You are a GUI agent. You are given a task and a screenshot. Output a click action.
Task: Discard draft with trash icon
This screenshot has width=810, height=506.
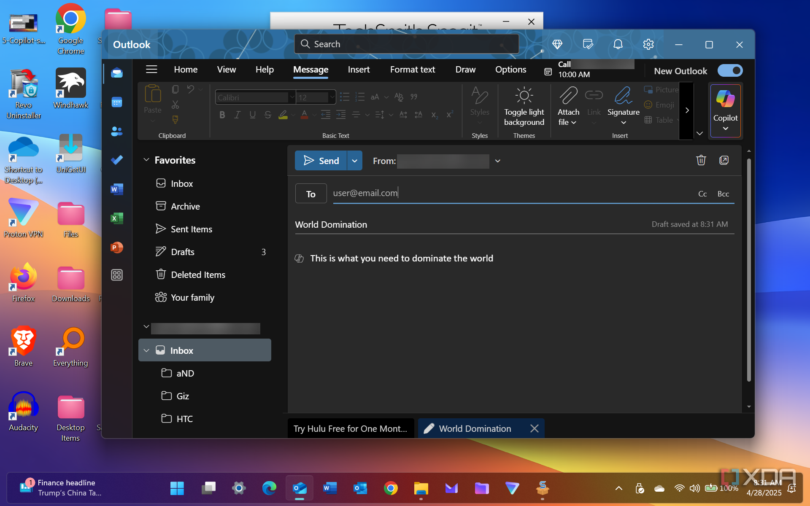(x=701, y=160)
